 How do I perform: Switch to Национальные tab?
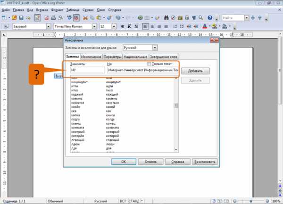coord(135,57)
